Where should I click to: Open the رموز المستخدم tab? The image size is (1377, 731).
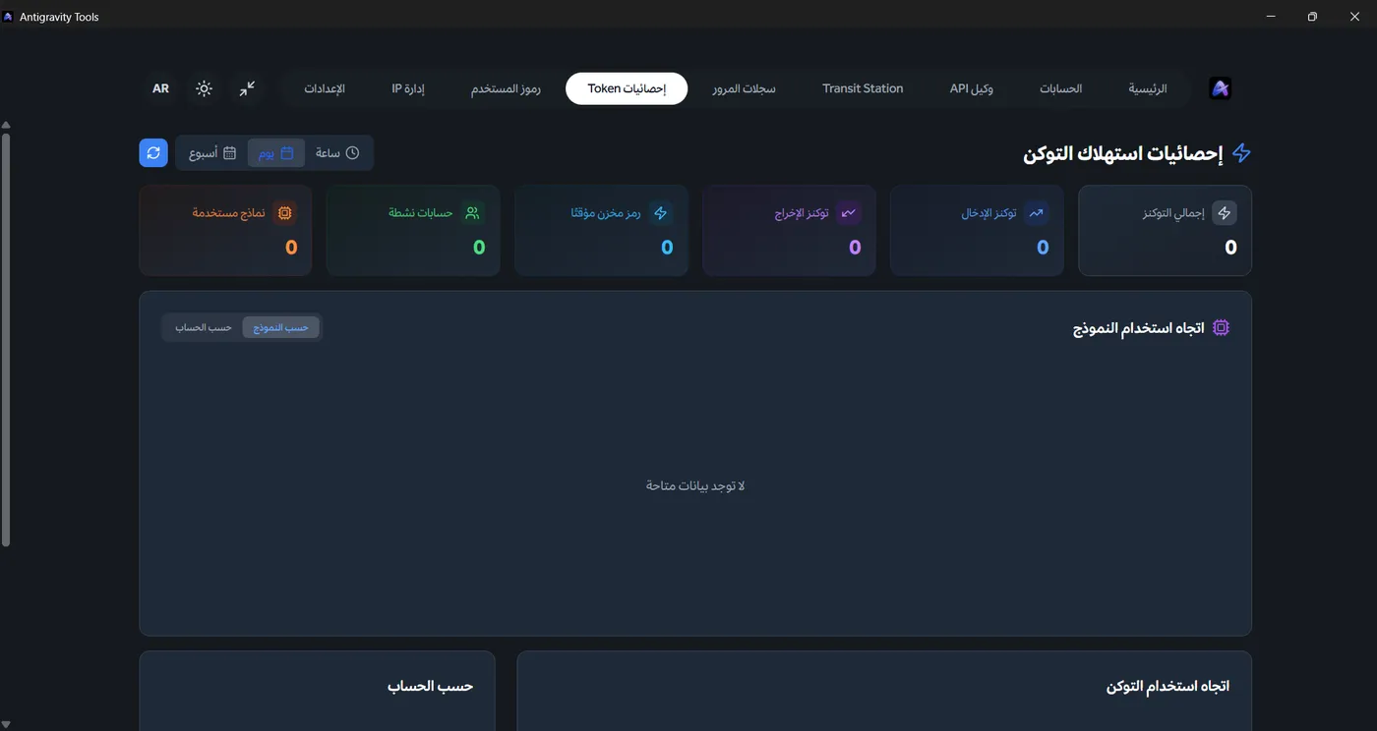[506, 88]
